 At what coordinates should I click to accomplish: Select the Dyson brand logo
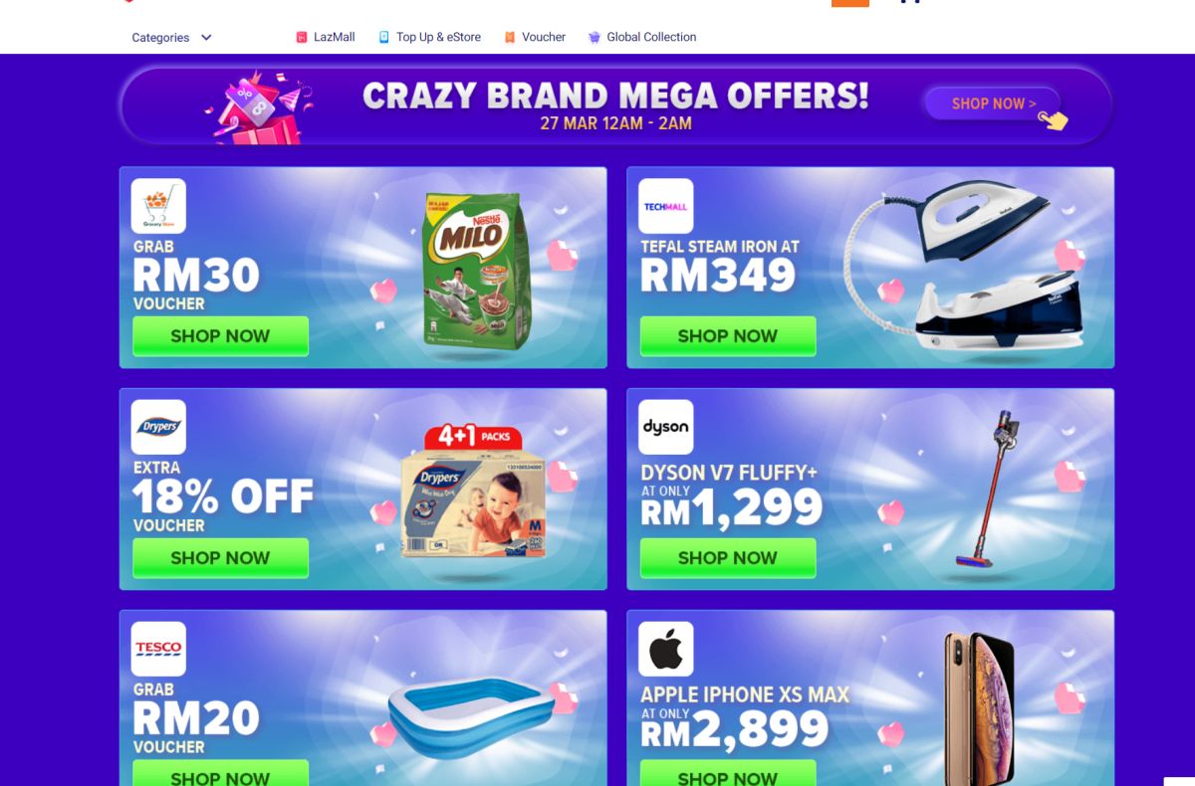[666, 427]
